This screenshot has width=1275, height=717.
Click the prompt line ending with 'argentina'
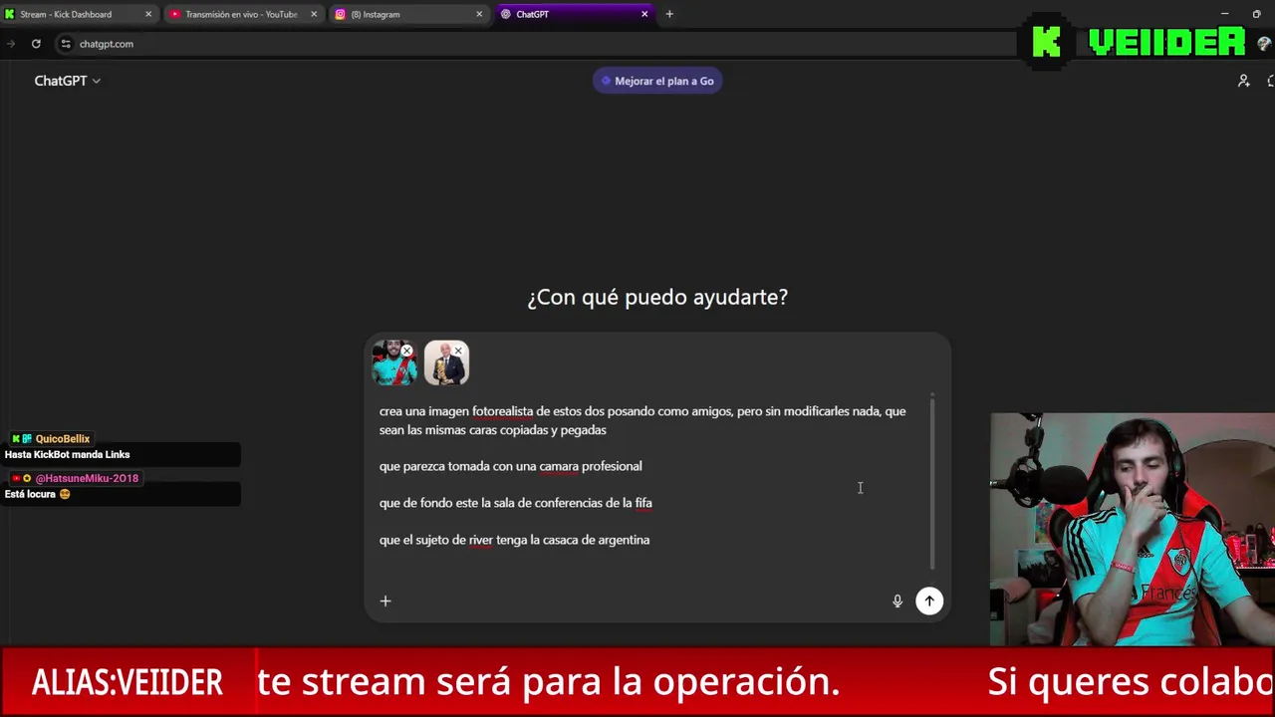click(514, 540)
